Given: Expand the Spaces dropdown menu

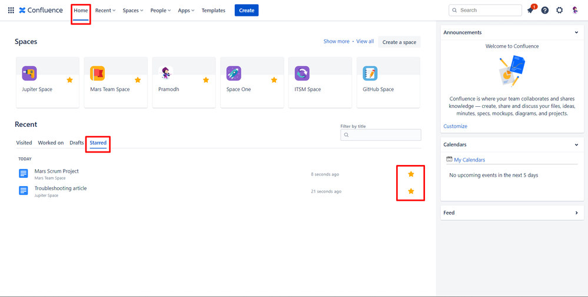Looking at the screenshot, I should coord(133,11).
